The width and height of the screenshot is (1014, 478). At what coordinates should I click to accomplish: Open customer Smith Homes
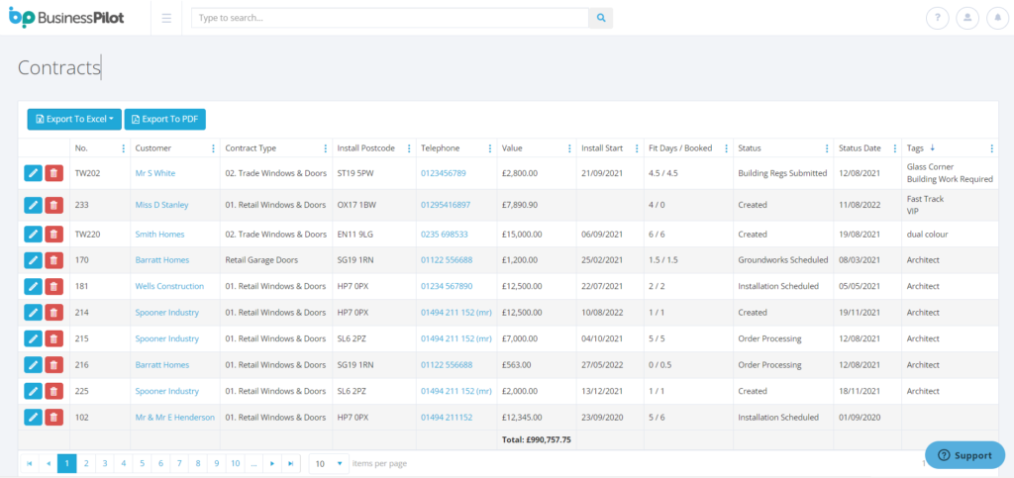pyautogui.click(x=159, y=235)
